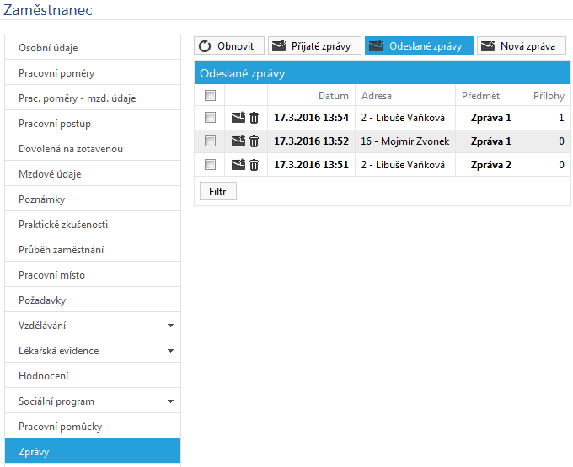Click the Filtr button
Screen dimensions: 573x467
click(218, 191)
